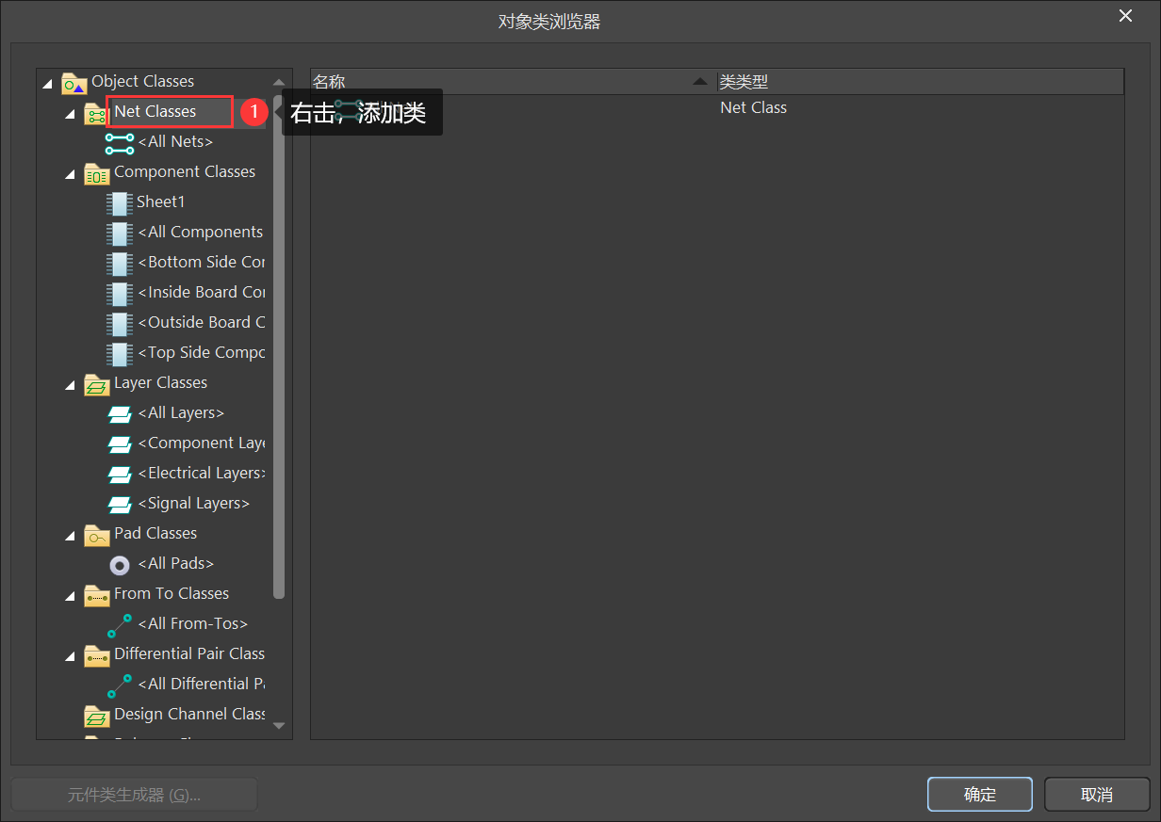The height and width of the screenshot is (822, 1161).
Task: Click the Design Channel Classes folder icon
Action: tap(96, 716)
